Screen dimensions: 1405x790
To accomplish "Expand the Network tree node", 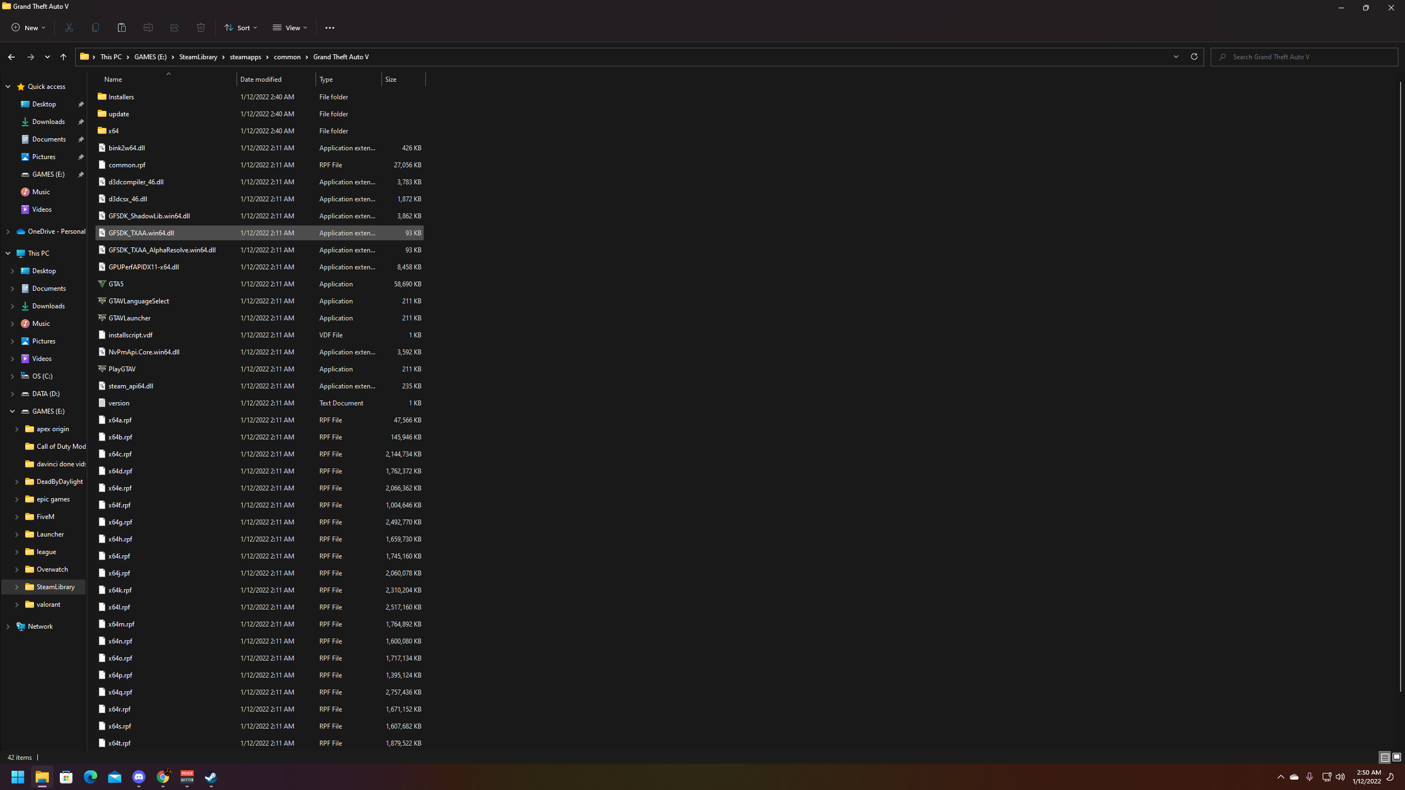I will [8, 627].
